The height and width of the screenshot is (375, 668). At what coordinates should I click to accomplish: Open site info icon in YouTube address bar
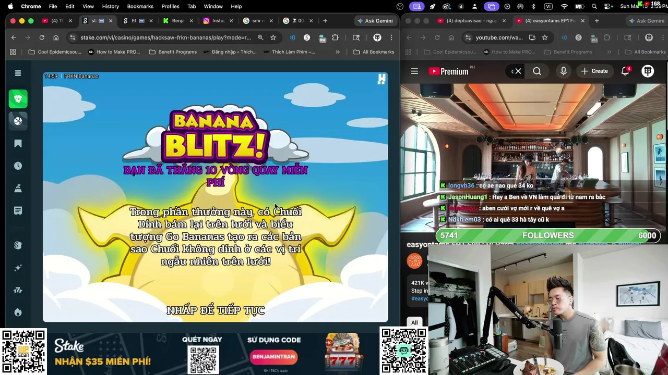pos(468,37)
